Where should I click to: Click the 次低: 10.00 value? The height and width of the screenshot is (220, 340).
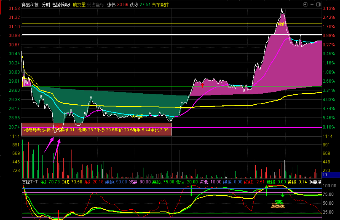tap(210, 182)
